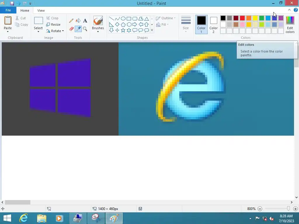The width and height of the screenshot is (299, 224).
Task: Expand the Shapes gallery more arrow
Action: coord(152,30)
